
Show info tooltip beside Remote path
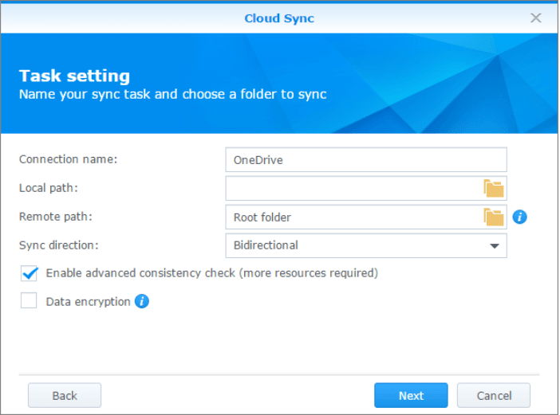click(519, 217)
